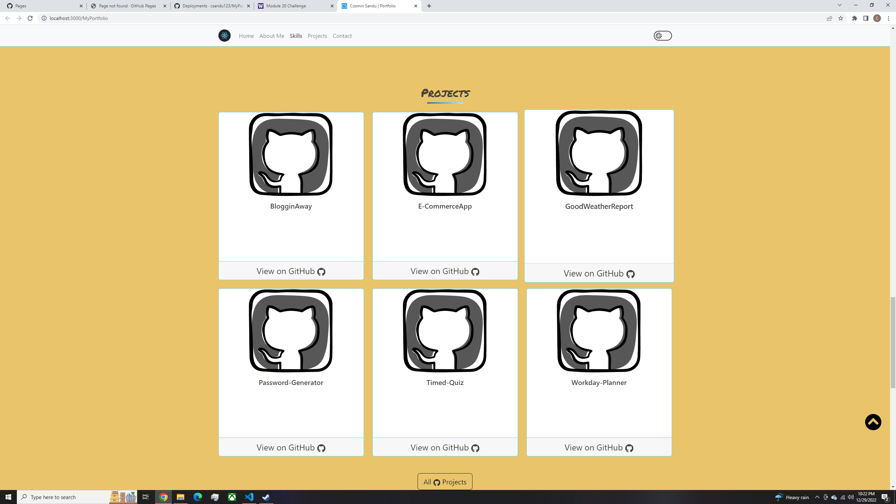Click the All Projects button
Screen dimensions: 896x504
click(445, 482)
